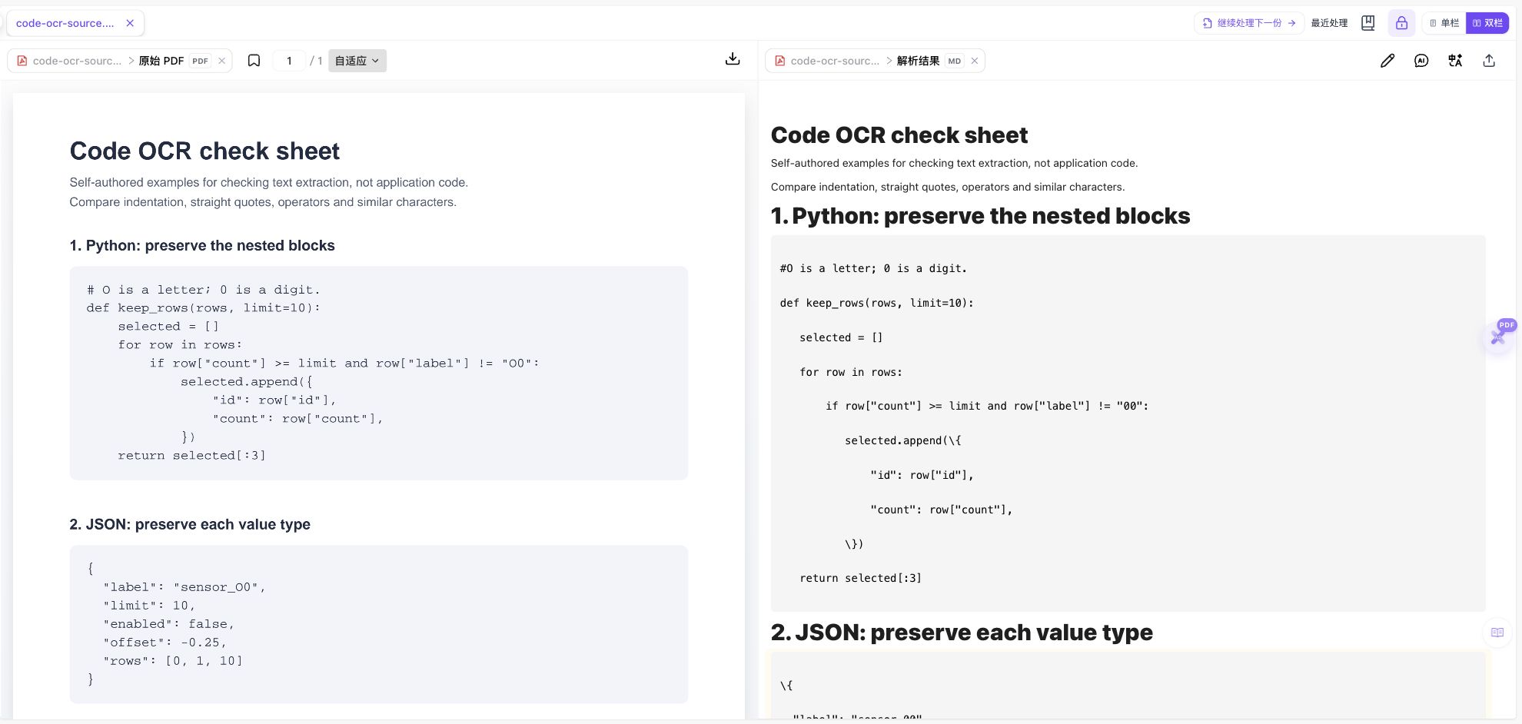Viewport: 1522px width, 724px height.
Task: Click parsed line 'for row in rows:'
Action: coord(851,372)
